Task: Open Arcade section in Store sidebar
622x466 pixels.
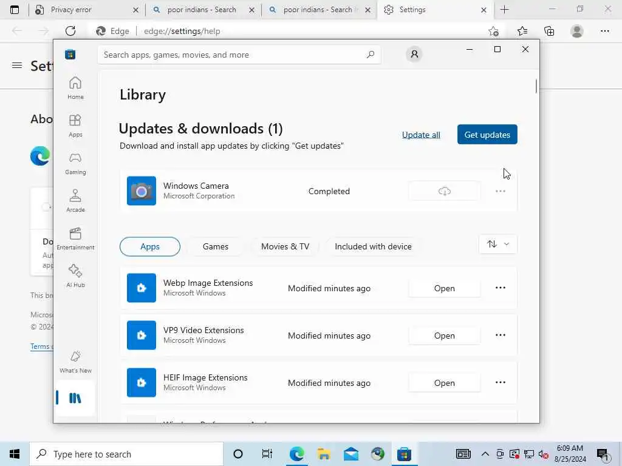Action: (x=75, y=201)
